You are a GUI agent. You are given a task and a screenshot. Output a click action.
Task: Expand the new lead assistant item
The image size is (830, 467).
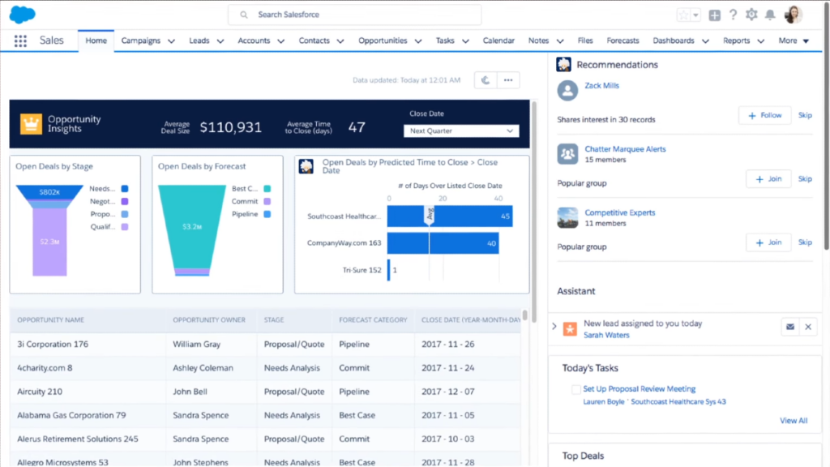click(554, 327)
